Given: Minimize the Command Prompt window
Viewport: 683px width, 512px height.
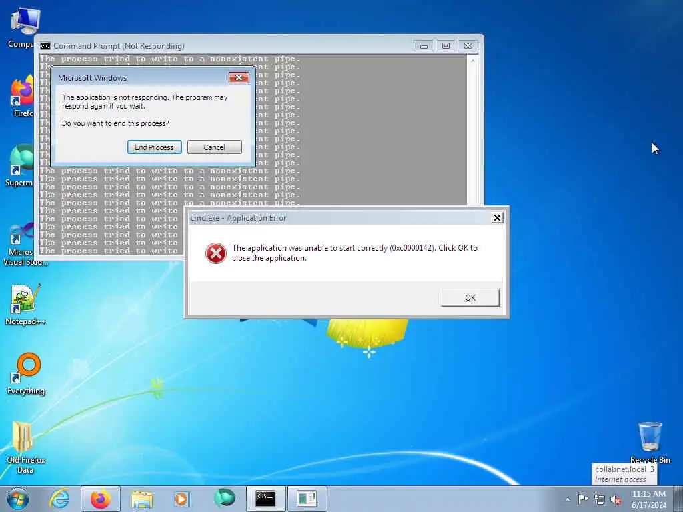Looking at the screenshot, I should [424, 46].
